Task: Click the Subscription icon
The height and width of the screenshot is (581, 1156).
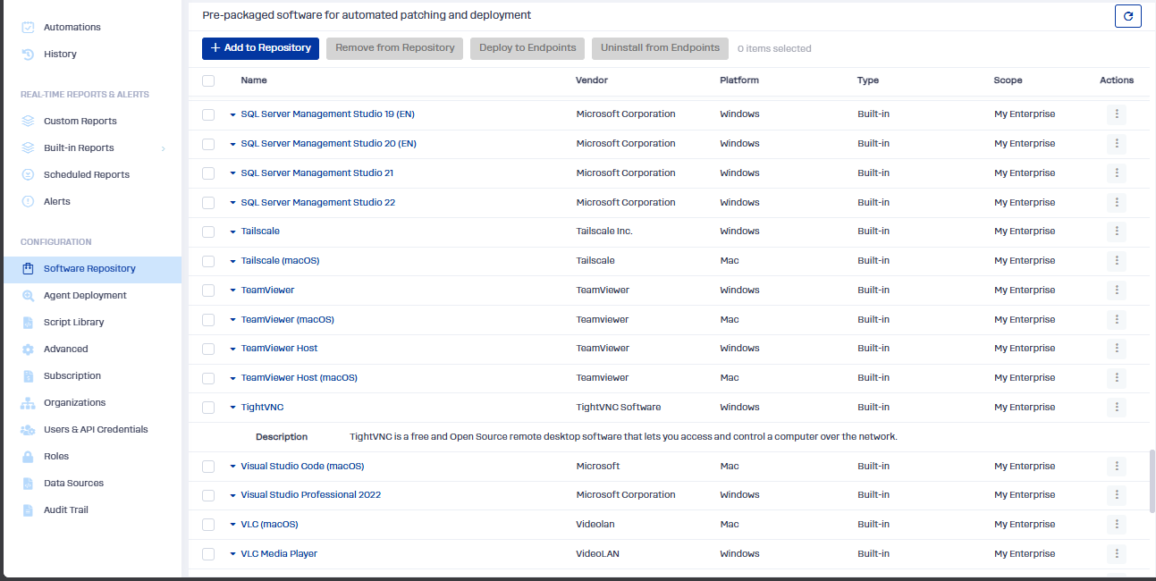Action: pos(28,375)
